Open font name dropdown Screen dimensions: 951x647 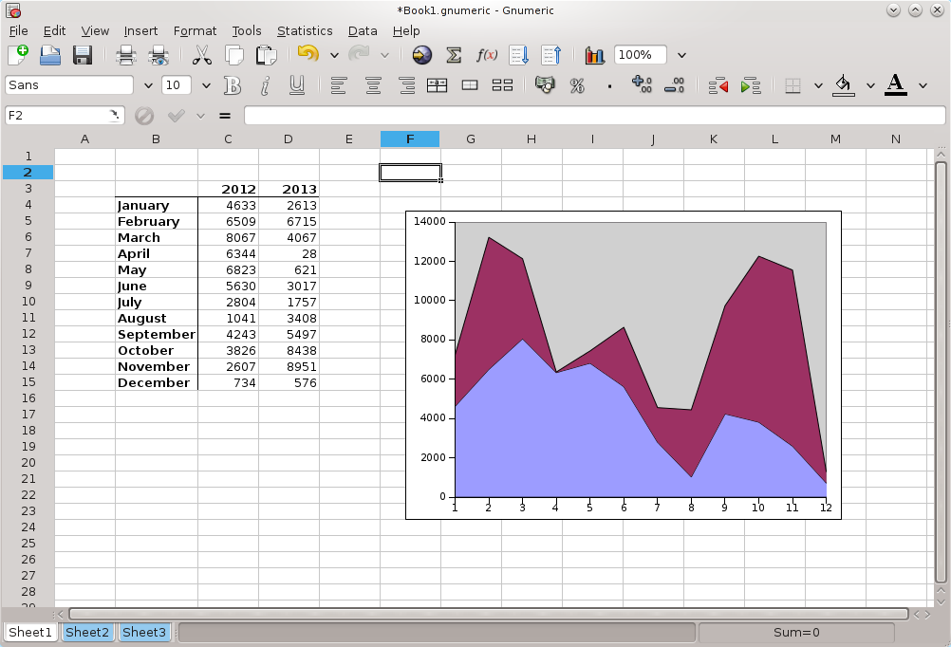(x=148, y=85)
